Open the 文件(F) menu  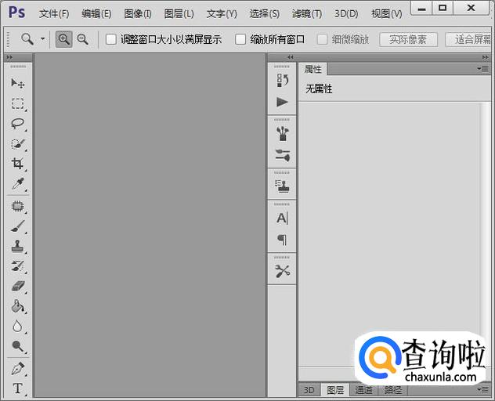coord(54,13)
